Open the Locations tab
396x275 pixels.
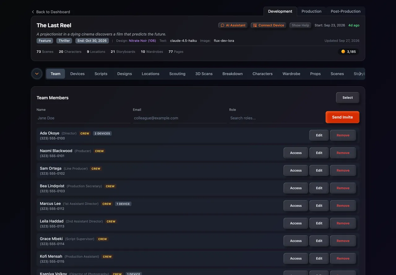(x=150, y=74)
